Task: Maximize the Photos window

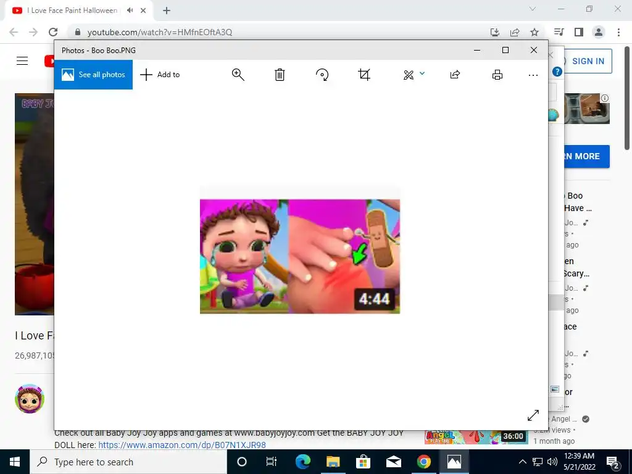Action: (505, 50)
